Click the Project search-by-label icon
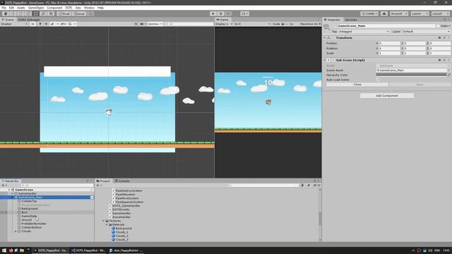This screenshot has width=452, height=254. click(309, 185)
